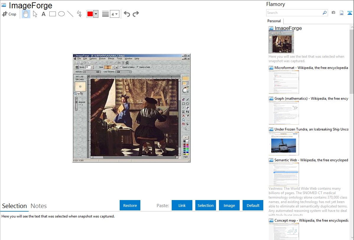Screen dimensions: 354x240
Task: Choose the straight line drawing tool
Action: point(70,14)
